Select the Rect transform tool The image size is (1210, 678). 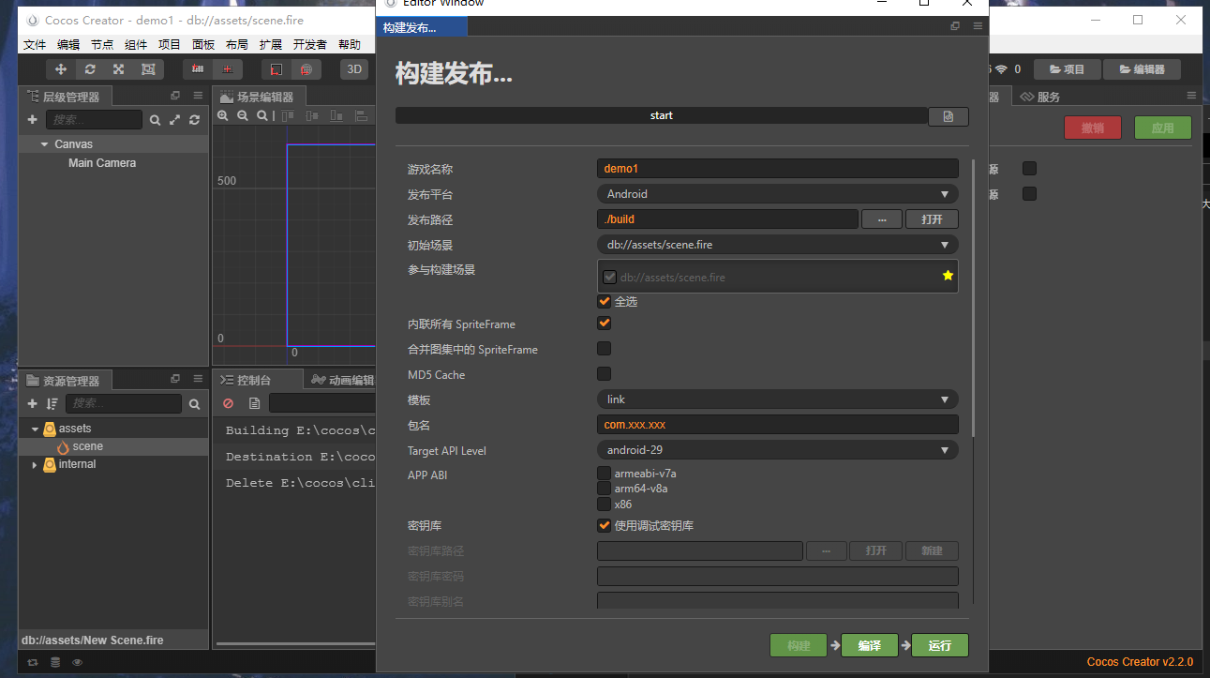pyautogui.click(x=148, y=69)
